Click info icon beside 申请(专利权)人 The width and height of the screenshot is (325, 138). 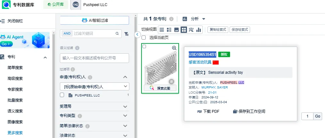click(90, 77)
